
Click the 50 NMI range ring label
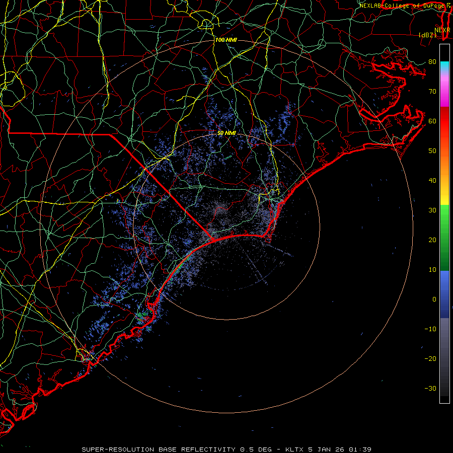tap(226, 133)
